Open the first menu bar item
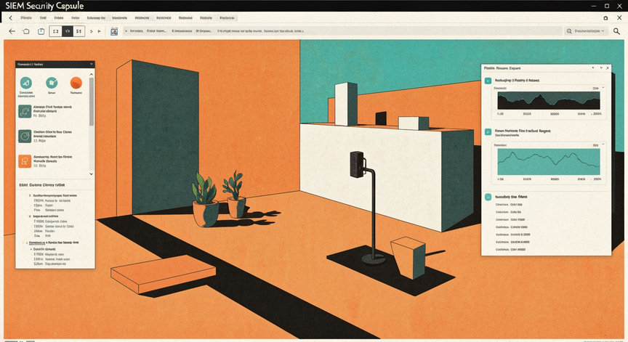628x342 pixels. tap(26, 17)
